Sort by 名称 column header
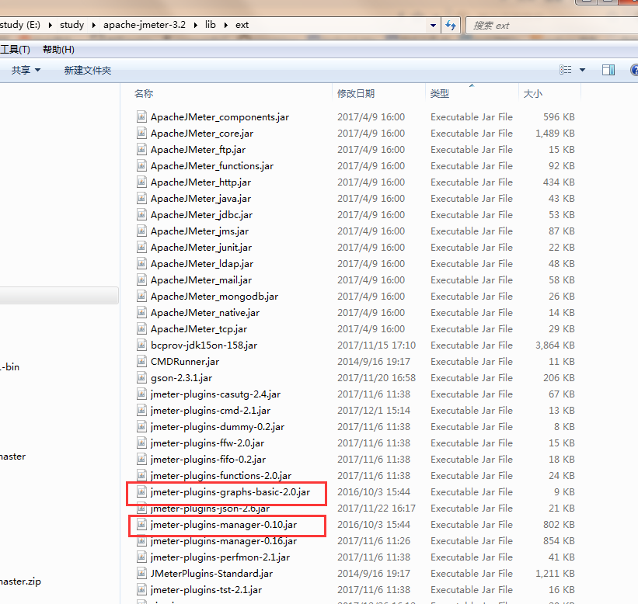 144,93
